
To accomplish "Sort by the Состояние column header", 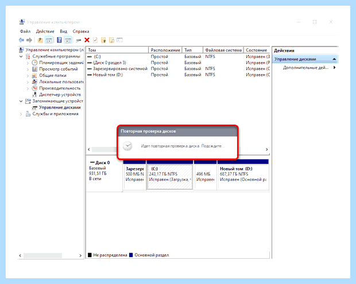I will 257,50.
